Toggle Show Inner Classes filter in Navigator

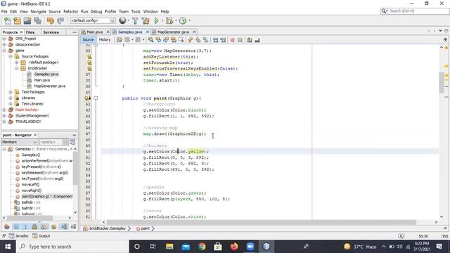(x=44, y=227)
